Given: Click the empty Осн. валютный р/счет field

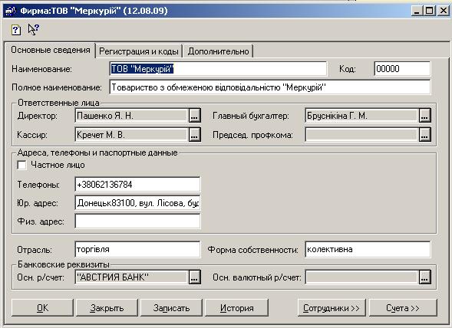Looking at the screenshot, I should [x=361, y=277].
